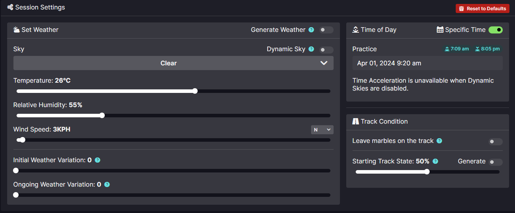Click the Session Settings gears icon
Screen dimensions: 515x213
(x=10, y=7)
